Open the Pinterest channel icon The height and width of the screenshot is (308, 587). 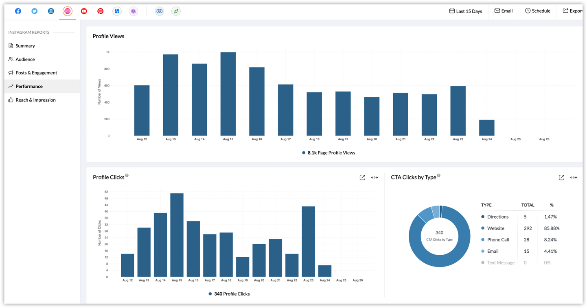coord(100,11)
